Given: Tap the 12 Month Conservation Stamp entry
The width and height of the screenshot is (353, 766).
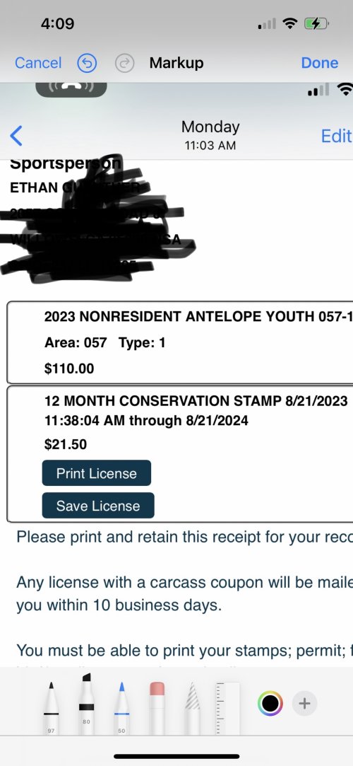Looking at the screenshot, I should pyautogui.click(x=180, y=454).
